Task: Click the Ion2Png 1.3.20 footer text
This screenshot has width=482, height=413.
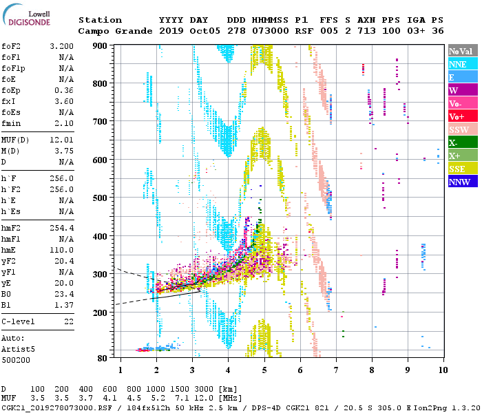Action: [x=447, y=408]
